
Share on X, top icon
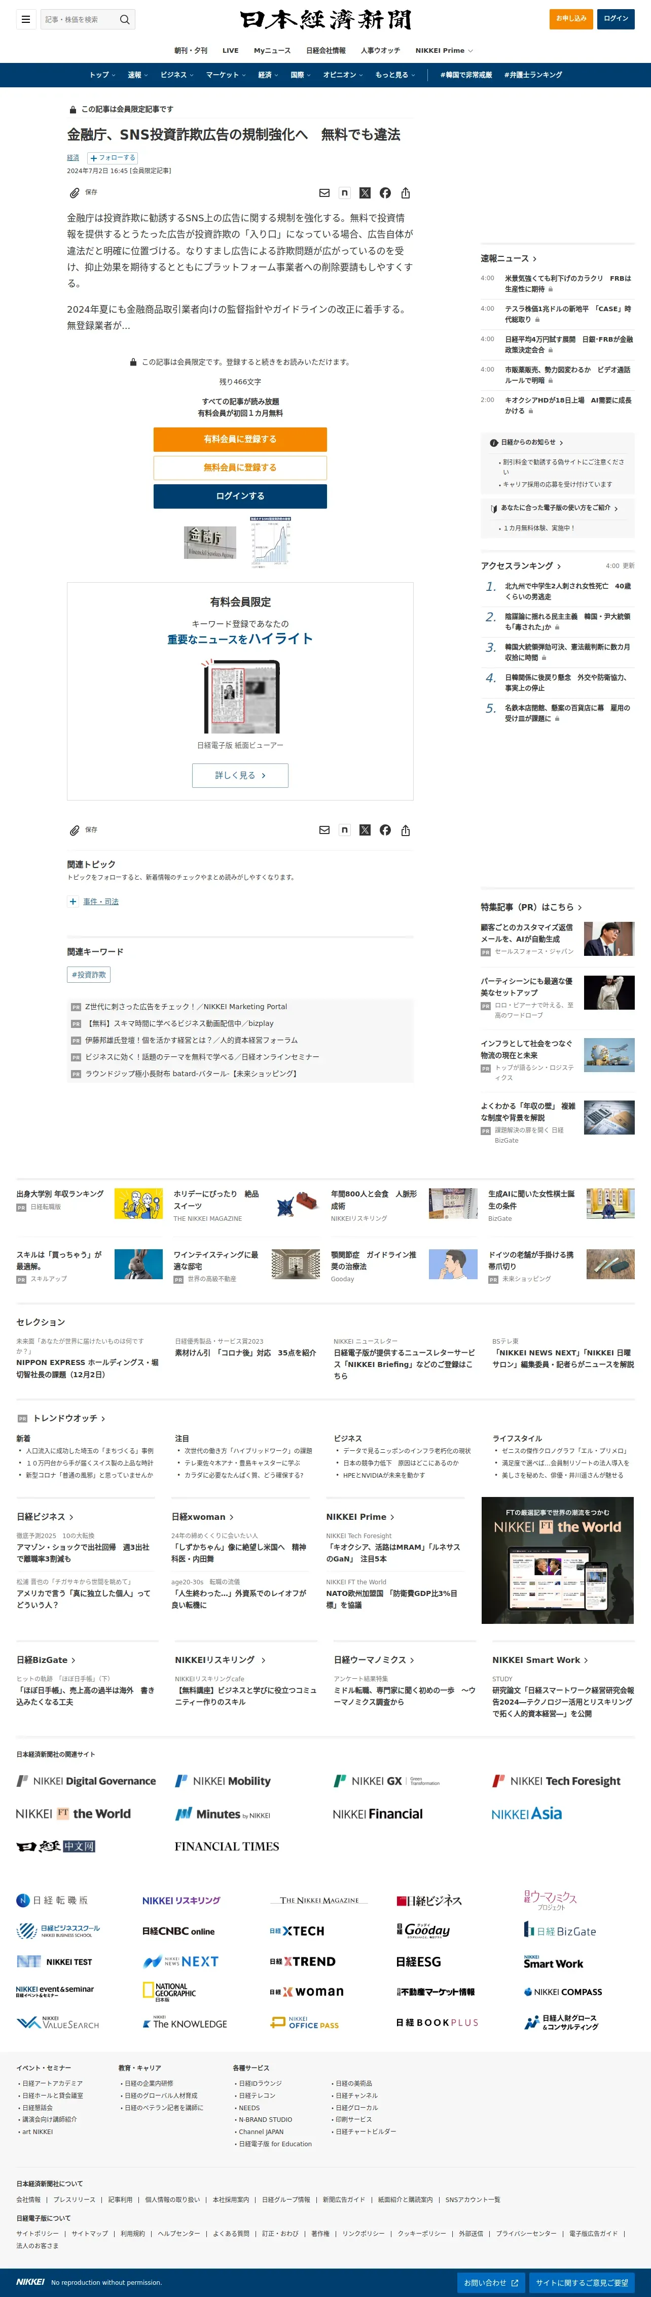click(x=365, y=192)
